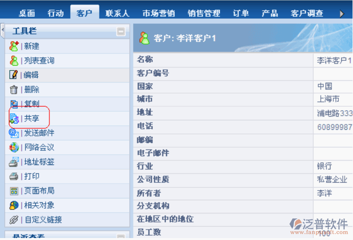The width and height of the screenshot is (353, 240).
Task: Open the 相关对象 link
Action: pos(39,205)
